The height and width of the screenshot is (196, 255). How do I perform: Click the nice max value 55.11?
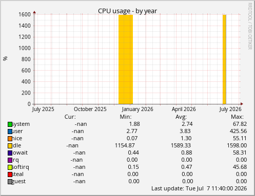(240, 138)
